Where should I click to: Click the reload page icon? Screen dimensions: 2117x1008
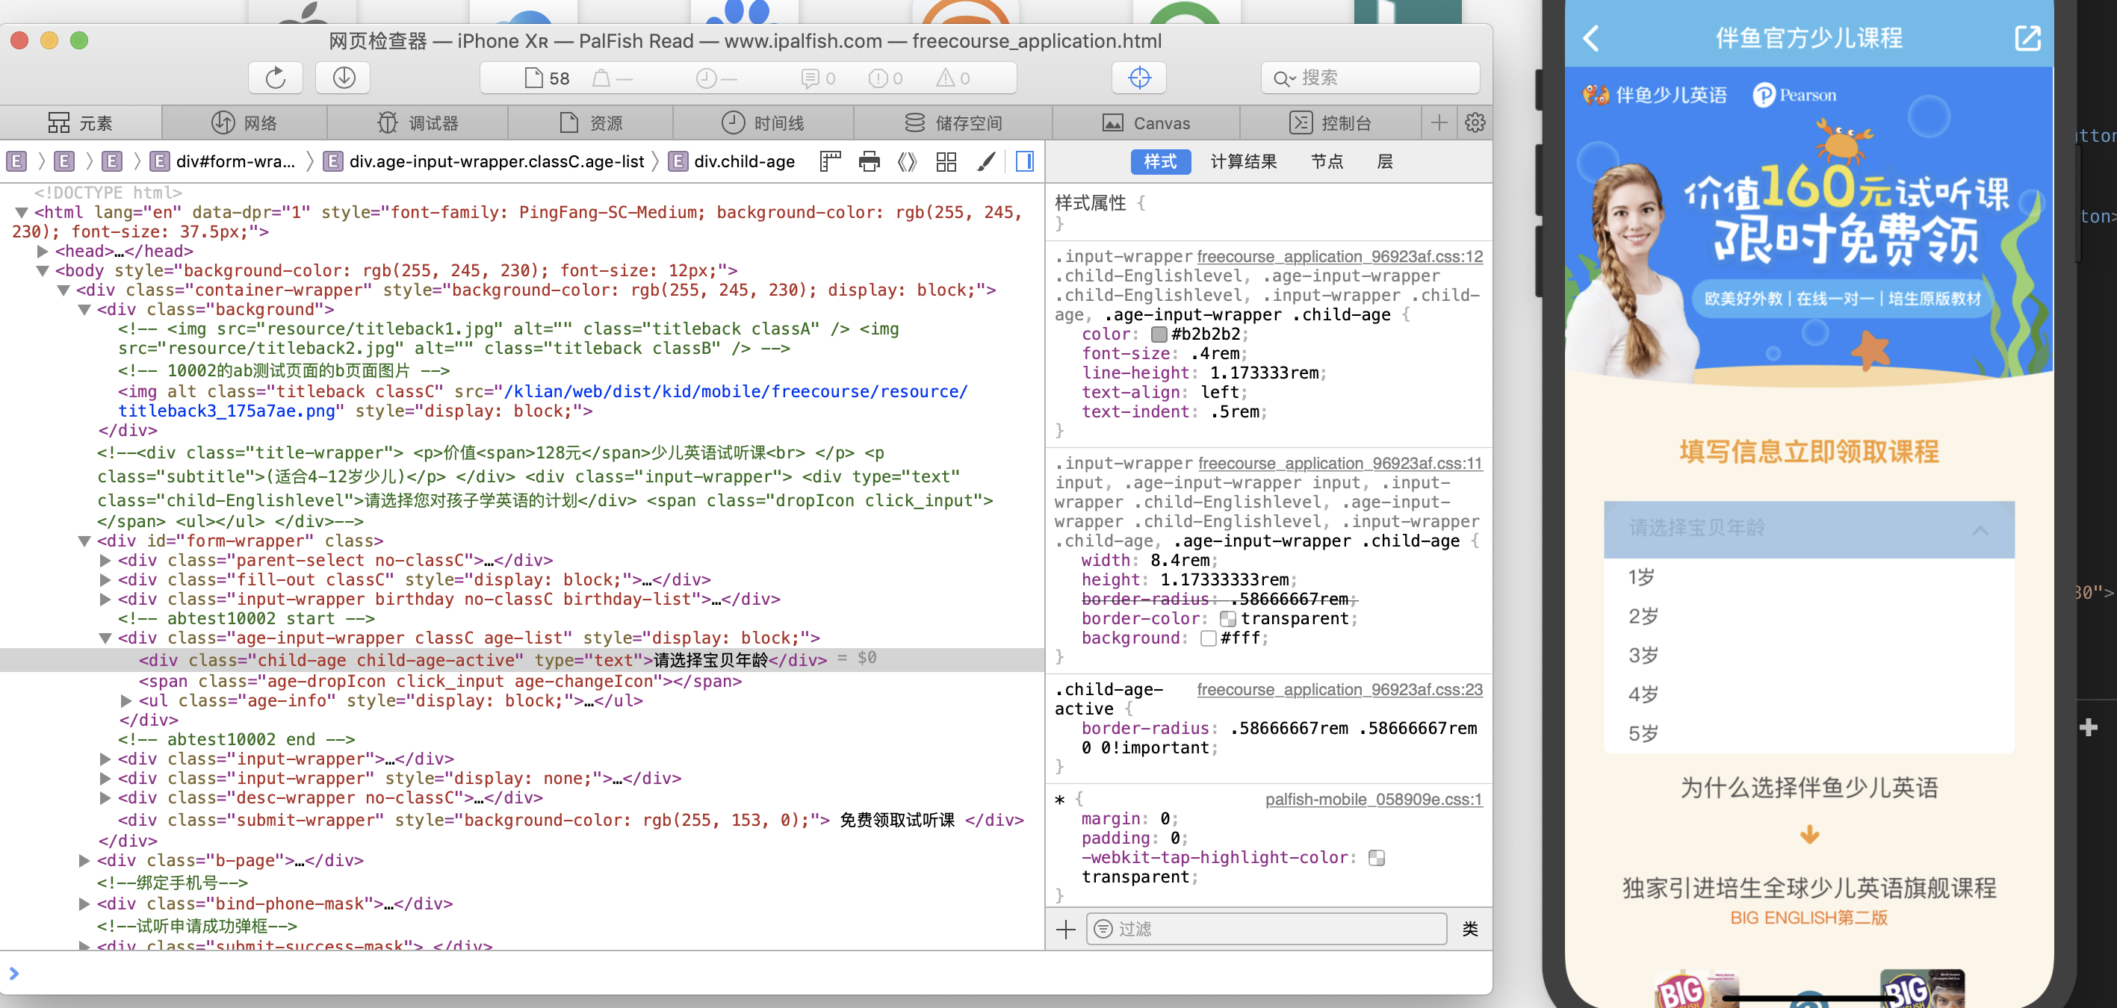pyautogui.click(x=276, y=78)
